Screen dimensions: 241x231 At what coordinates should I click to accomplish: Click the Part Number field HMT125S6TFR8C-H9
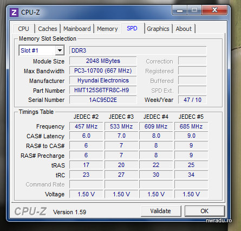pyautogui.click(x=103, y=90)
